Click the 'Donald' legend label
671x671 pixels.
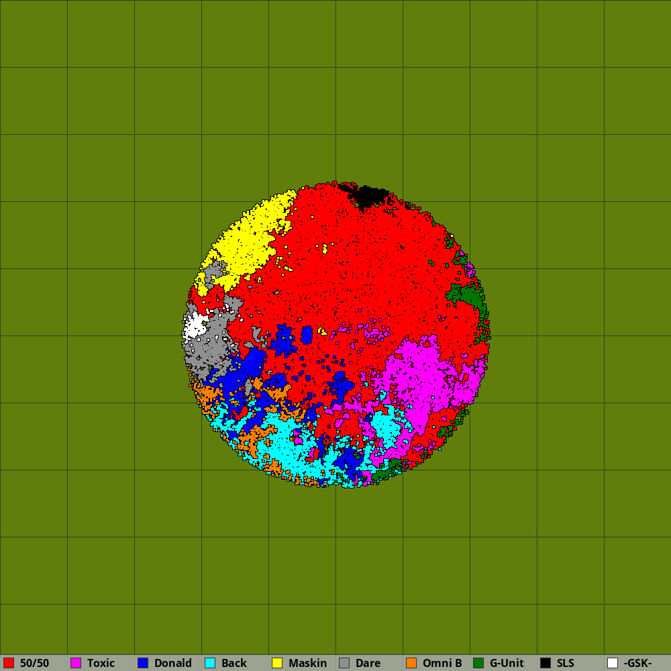172,663
